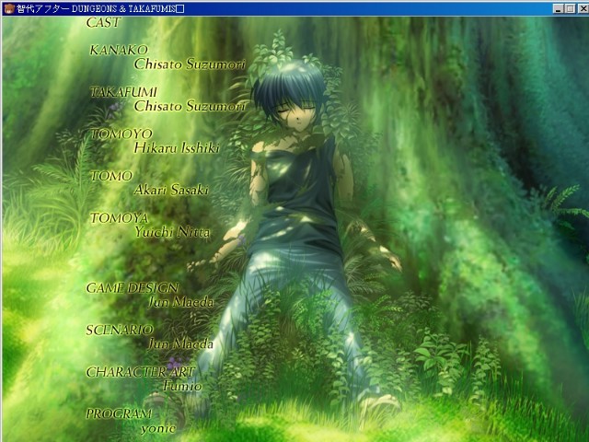Screen dimensions: 589x442
Task: Click the 'TOMOYO' role label
Action: (x=121, y=134)
